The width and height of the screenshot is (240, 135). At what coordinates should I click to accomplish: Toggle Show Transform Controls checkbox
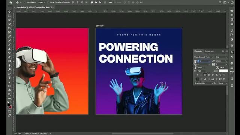tap(48, 3)
